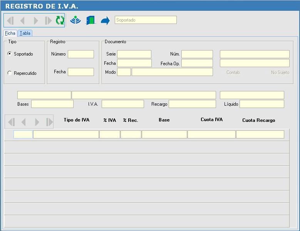The image size is (300, 231).
Task: Click the Documento Núm. field
Action: pyautogui.click(x=197, y=54)
